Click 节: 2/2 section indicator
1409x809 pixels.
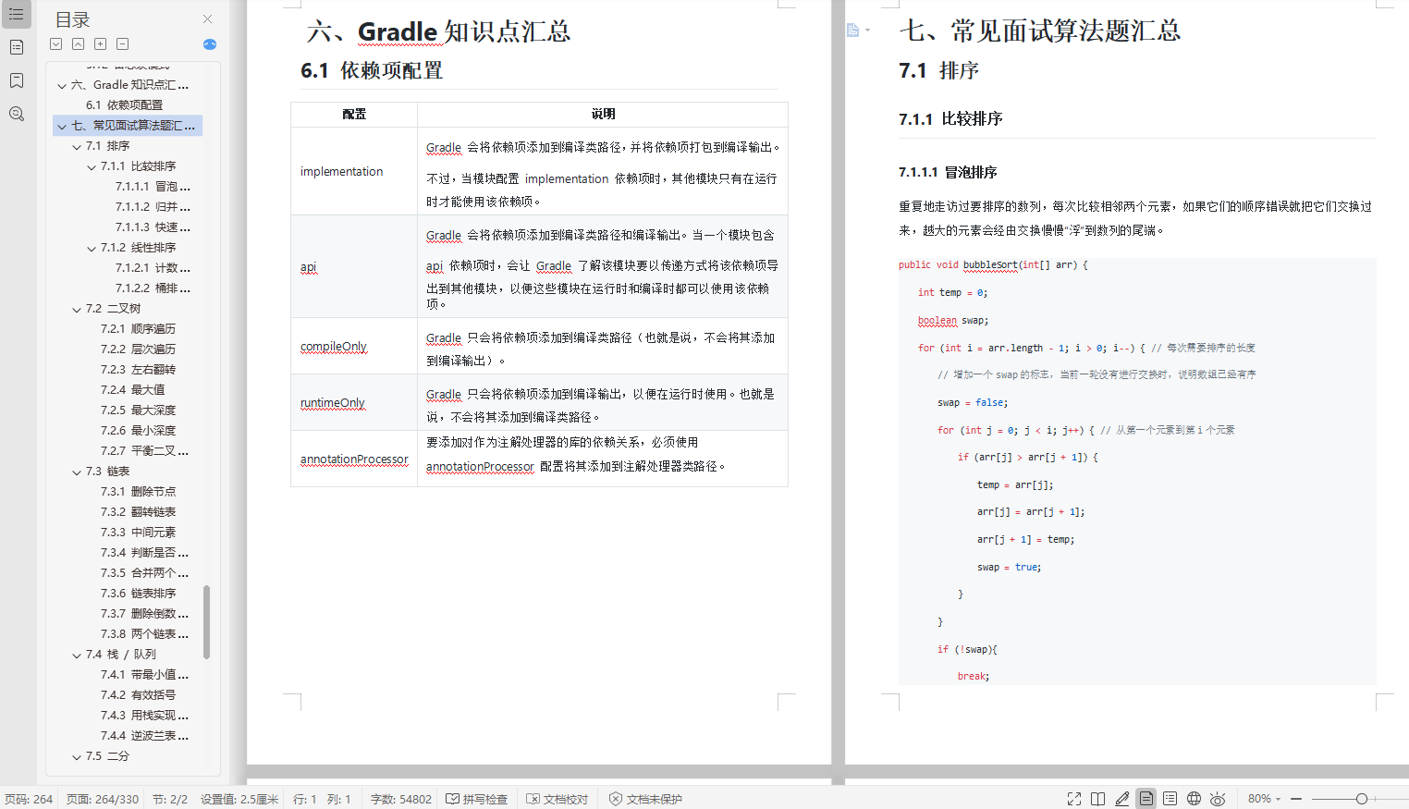pyautogui.click(x=170, y=799)
